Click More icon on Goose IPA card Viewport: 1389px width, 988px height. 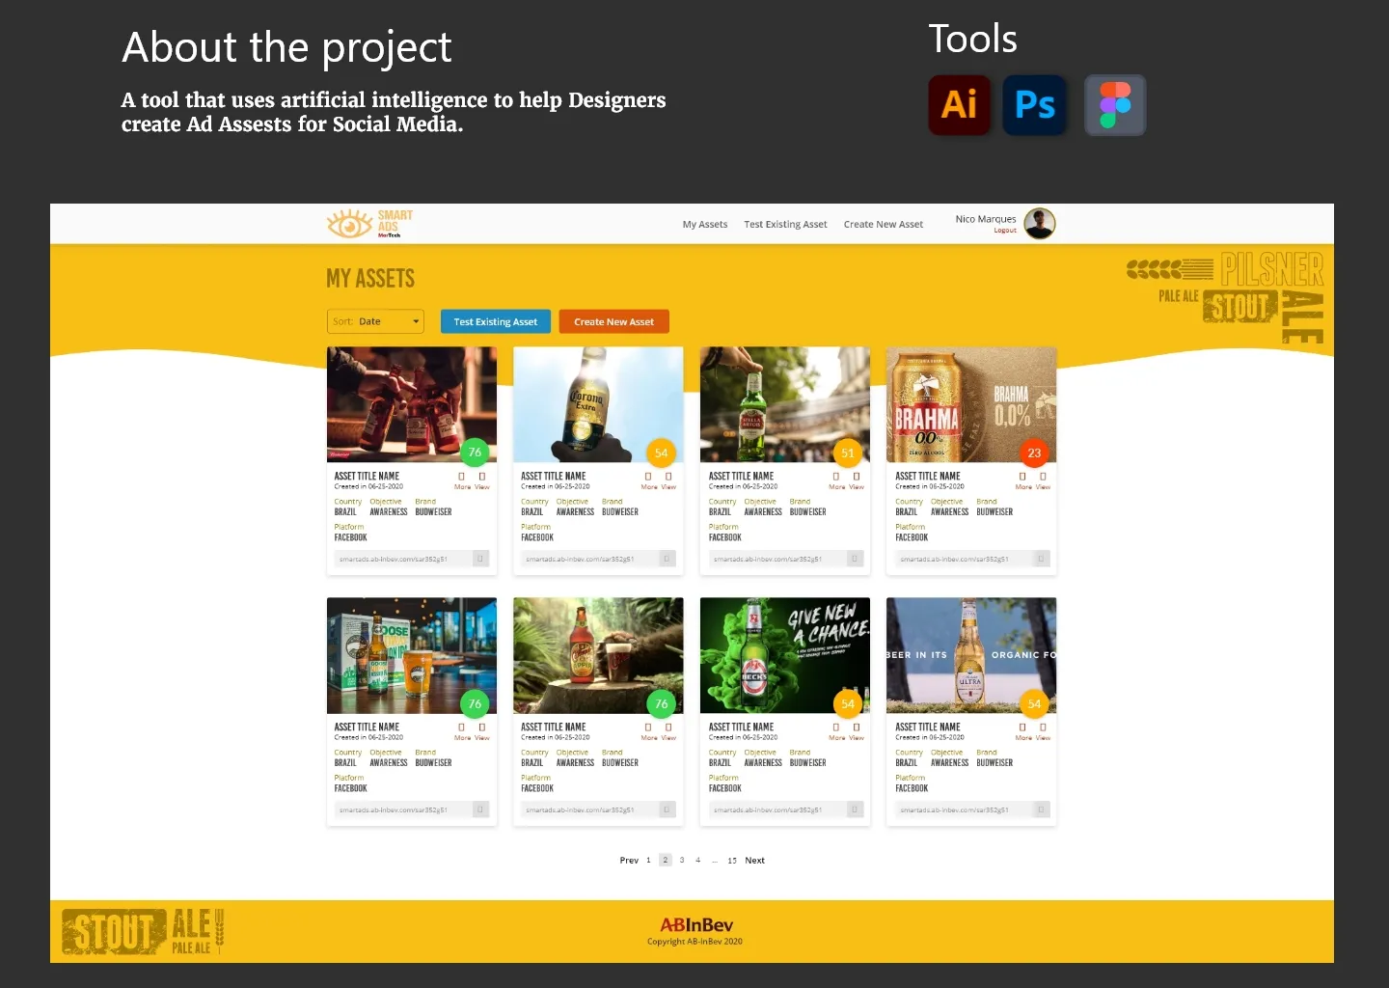click(462, 727)
